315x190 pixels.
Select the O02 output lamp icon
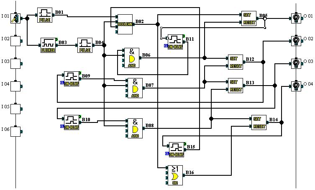point(296,41)
